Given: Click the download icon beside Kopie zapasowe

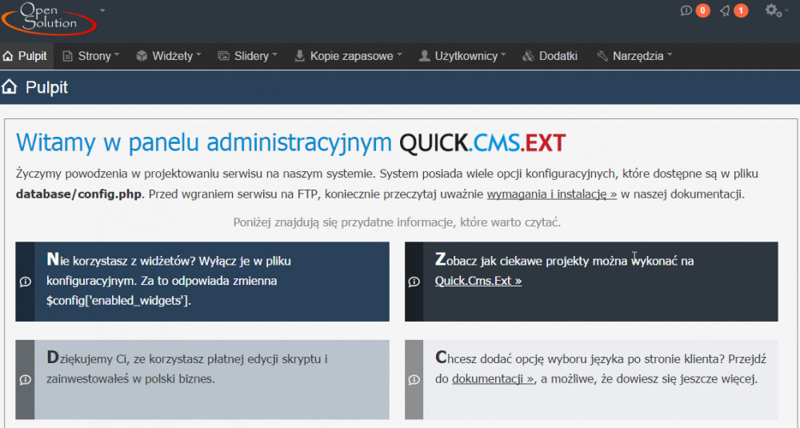Looking at the screenshot, I should point(299,56).
